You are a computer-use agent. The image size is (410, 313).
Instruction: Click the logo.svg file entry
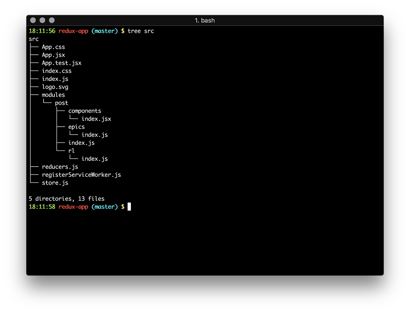[x=55, y=87]
